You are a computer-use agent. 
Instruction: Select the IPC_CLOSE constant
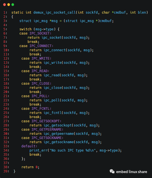pyautogui.click(x=41, y=84)
